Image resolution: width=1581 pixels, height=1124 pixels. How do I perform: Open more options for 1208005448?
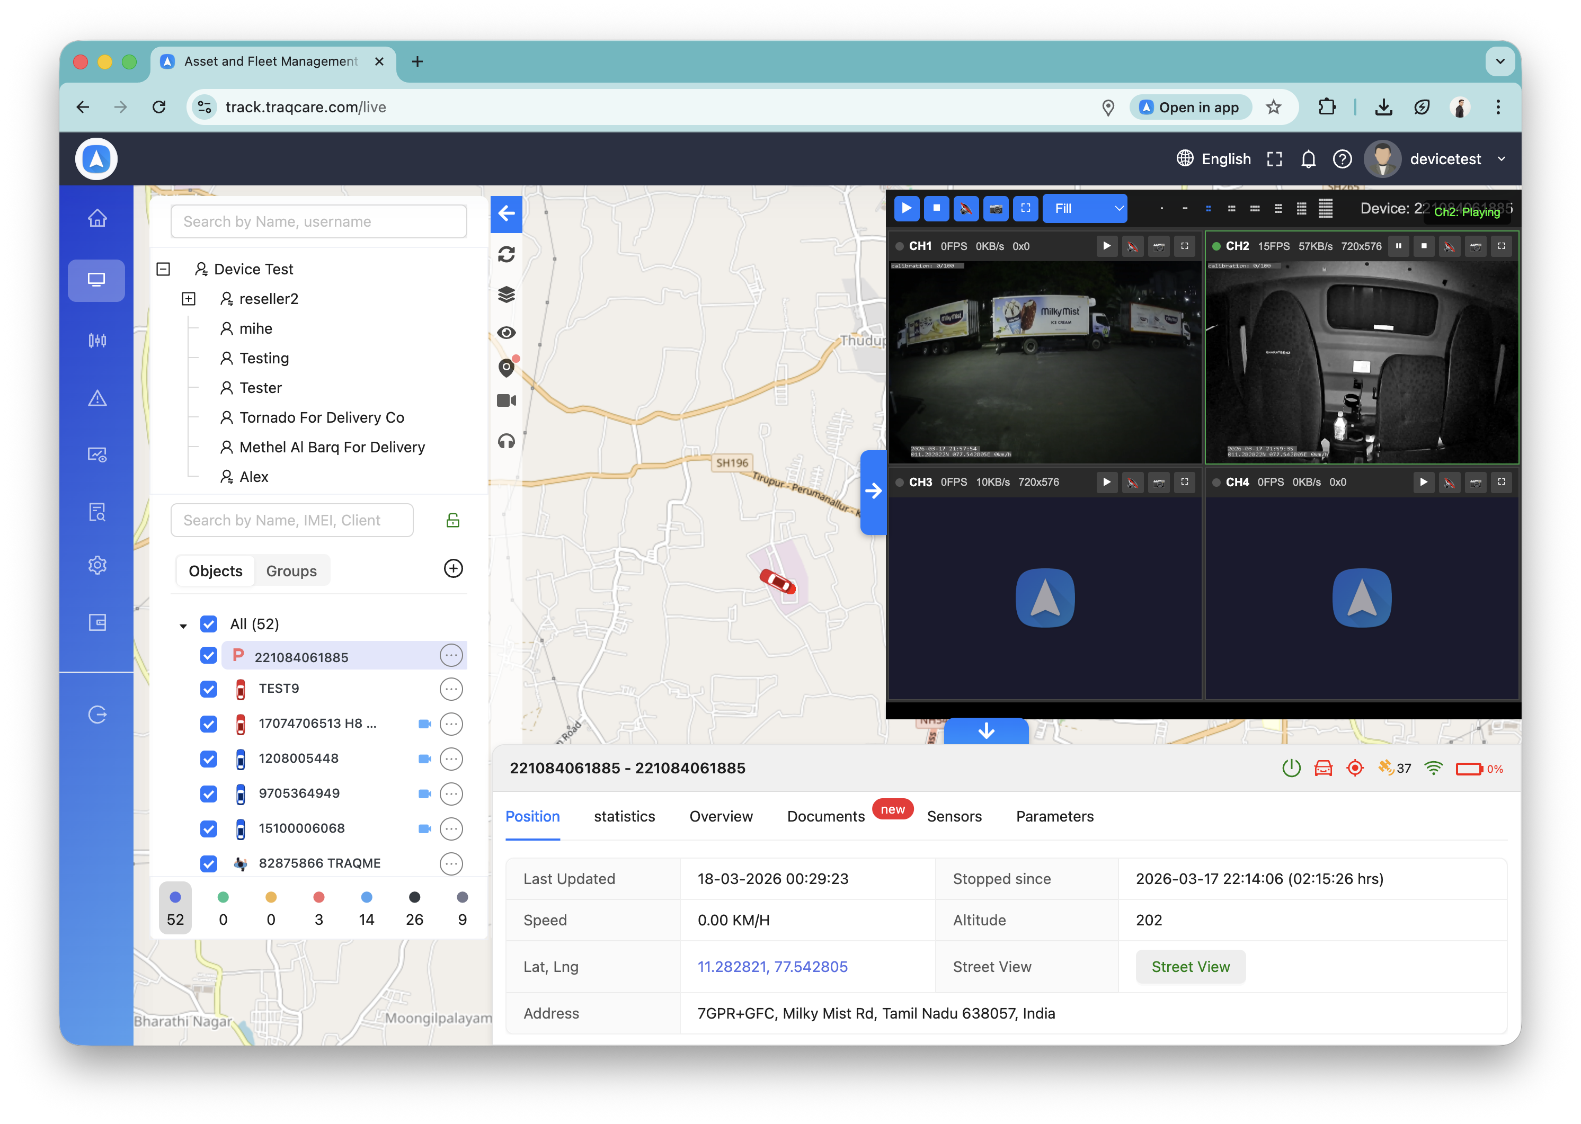[451, 759]
